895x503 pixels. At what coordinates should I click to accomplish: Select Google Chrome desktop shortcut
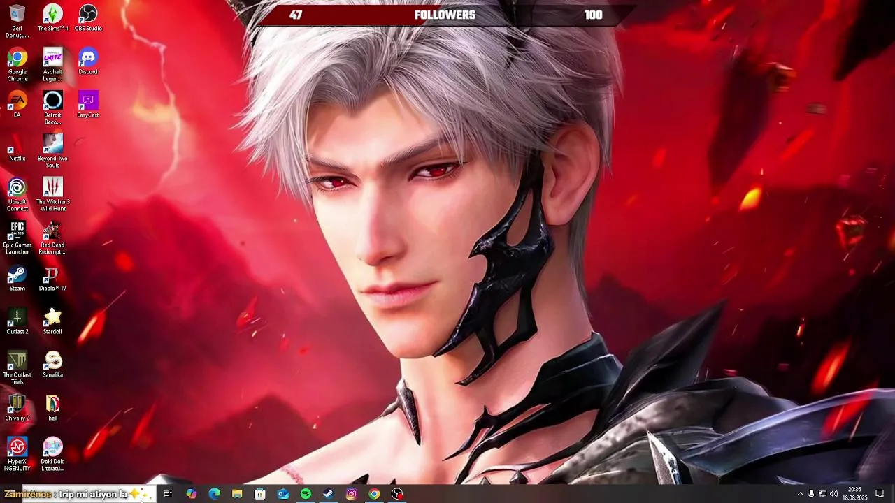(x=17, y=64)
